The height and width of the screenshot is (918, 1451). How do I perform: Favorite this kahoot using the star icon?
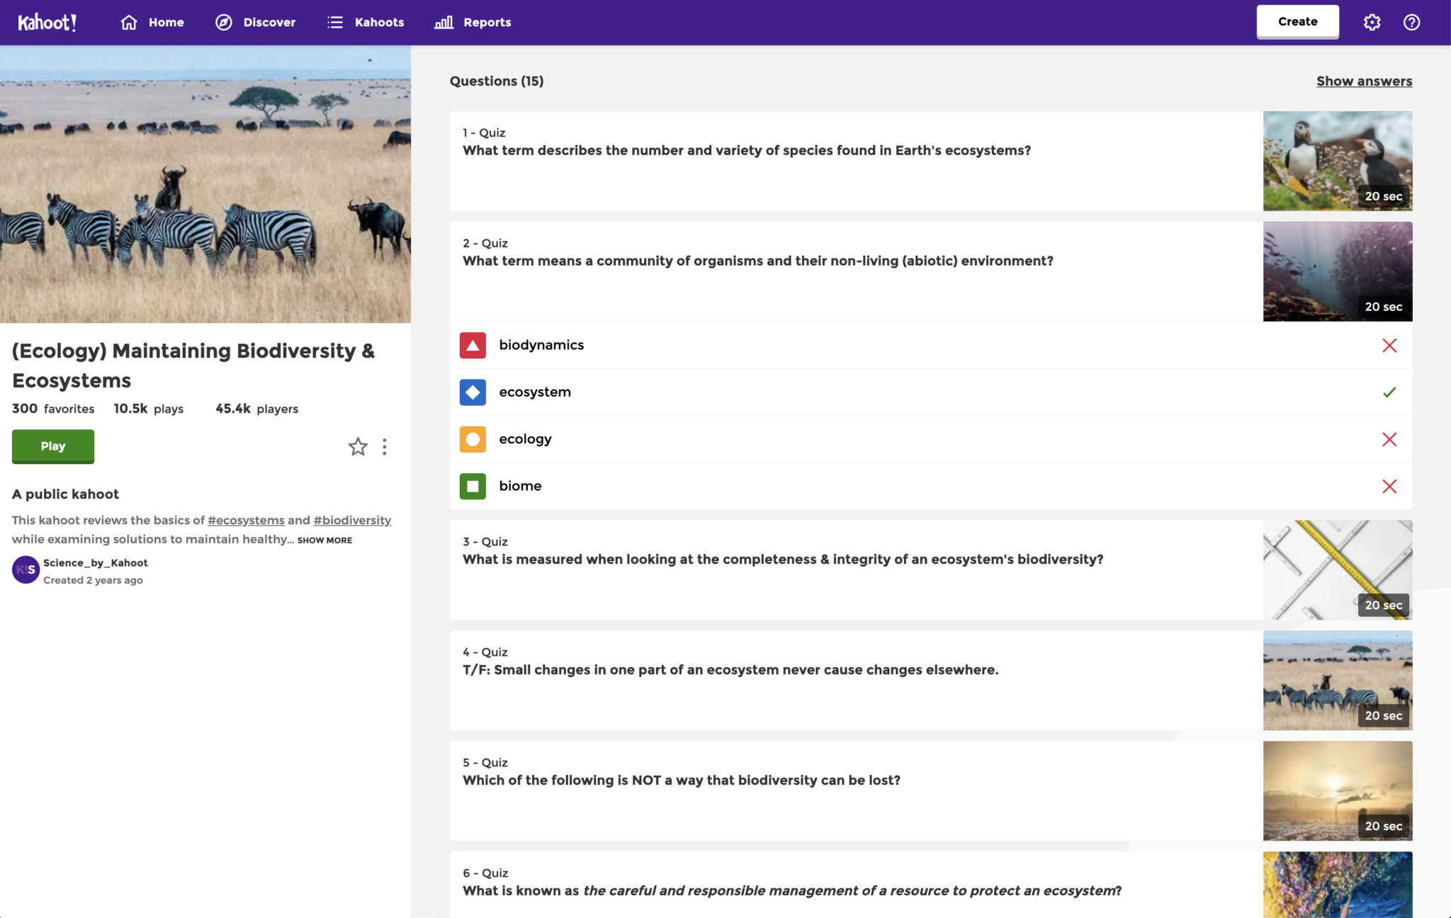point(357,447)
